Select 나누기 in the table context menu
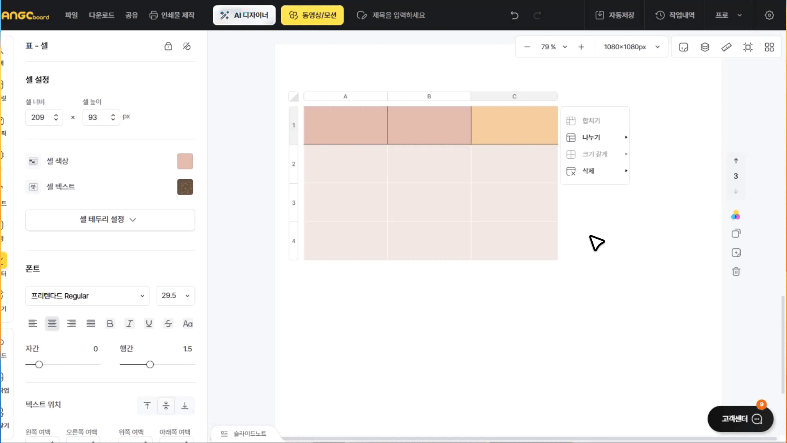 pos(591,137)
